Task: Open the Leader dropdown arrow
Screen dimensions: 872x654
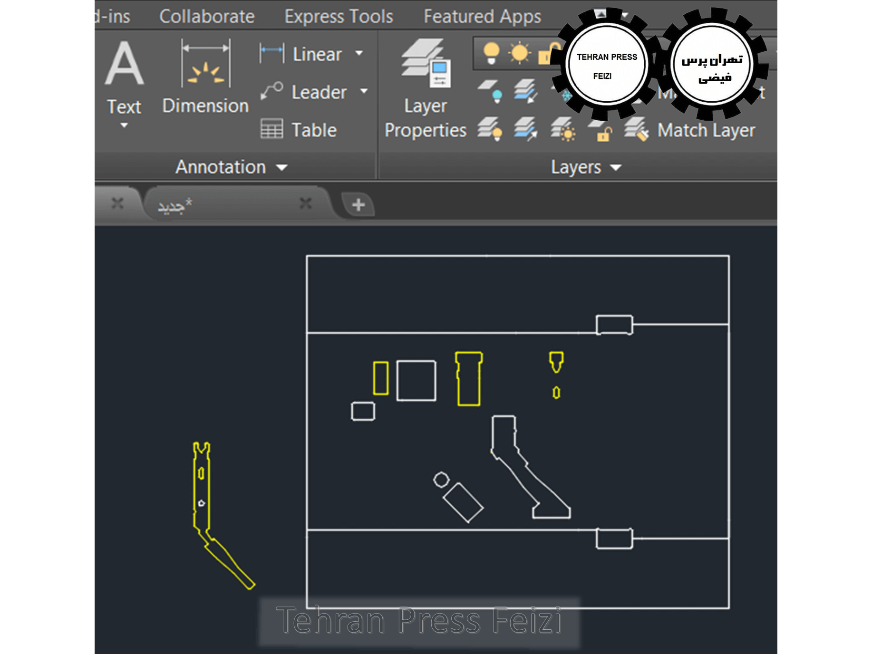Action: click(364, 91)
